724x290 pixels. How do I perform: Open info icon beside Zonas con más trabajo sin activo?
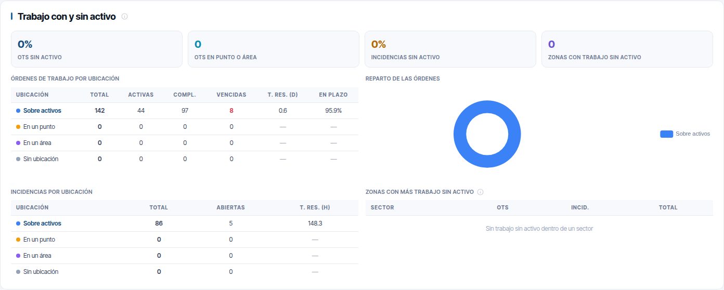480,192
